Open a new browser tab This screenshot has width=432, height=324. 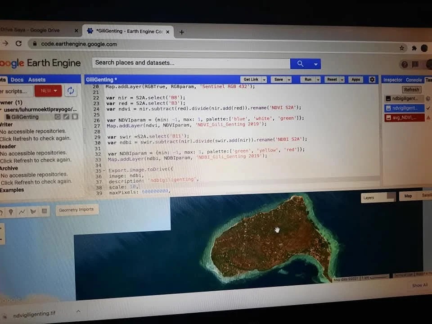coord(181,32)
